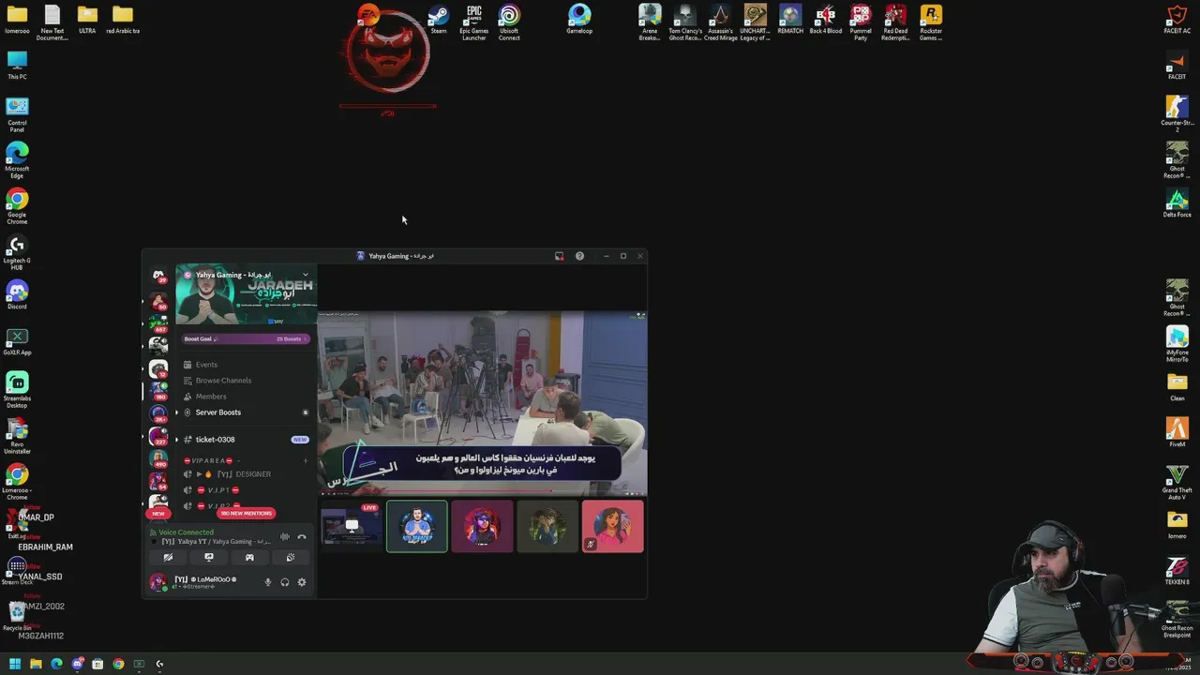The width and height of the screenshot is (1200, 675).
Task: Open LoMeROoO user profile avatar
Action: tap(158, 582)
